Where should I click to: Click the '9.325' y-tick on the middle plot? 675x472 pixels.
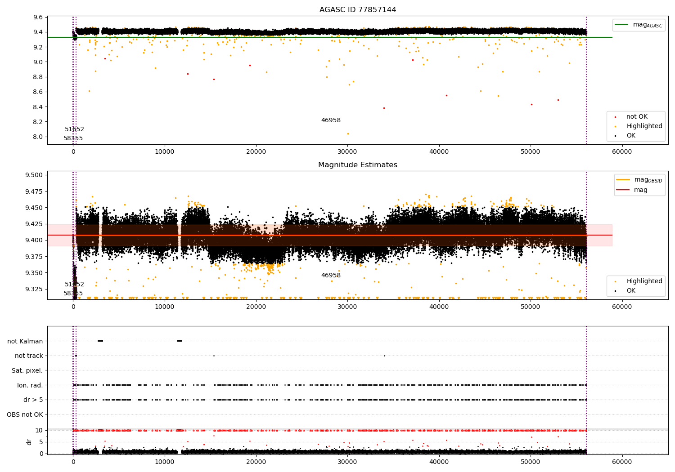click(35, 289)
